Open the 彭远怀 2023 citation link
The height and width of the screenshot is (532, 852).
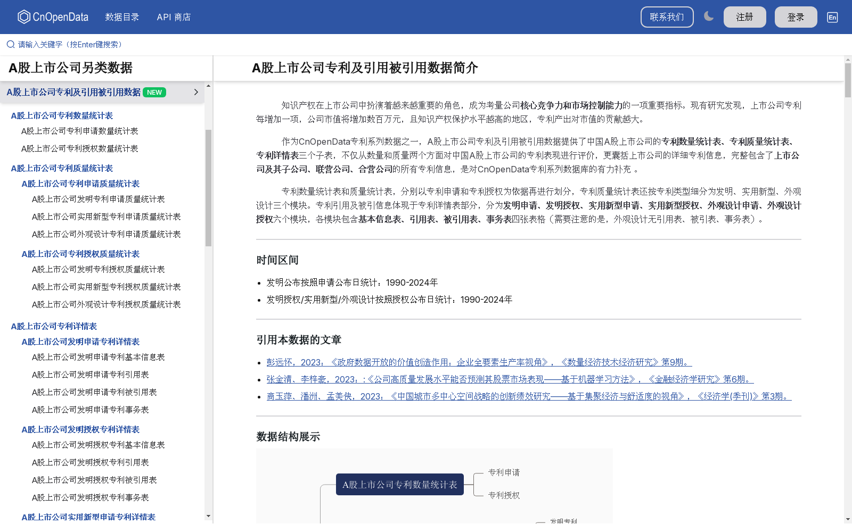[479, 362]
